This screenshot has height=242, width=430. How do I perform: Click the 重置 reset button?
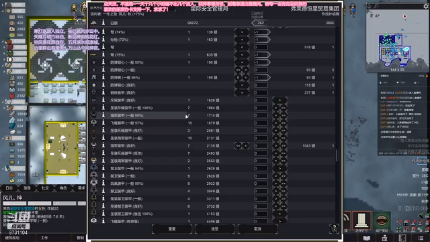[x=172, y=229]
